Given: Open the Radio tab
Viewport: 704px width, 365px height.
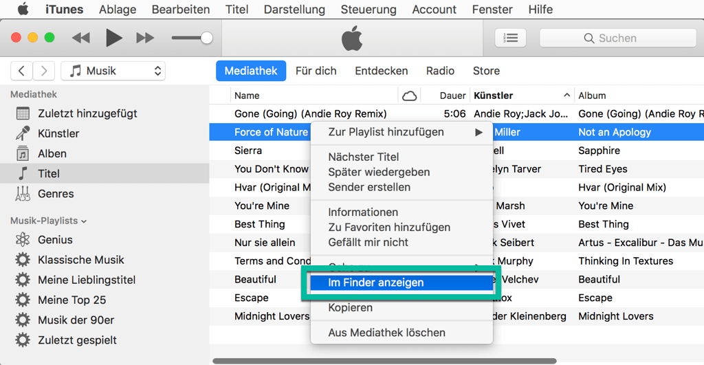Looking at the screenshot, I should coord(440,71).
